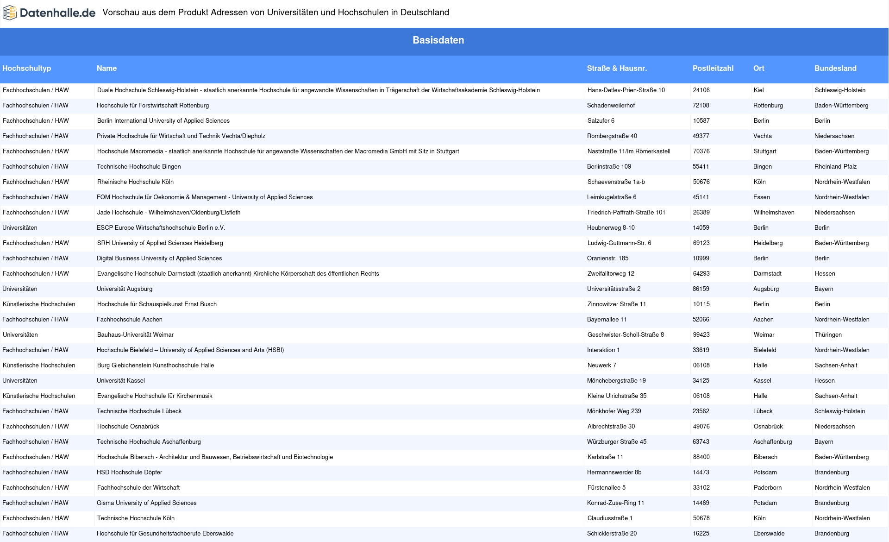This screenshot has width=889, height=542.
Task: Click the city cell Darmstadt
Action: [x=767, y=274]
